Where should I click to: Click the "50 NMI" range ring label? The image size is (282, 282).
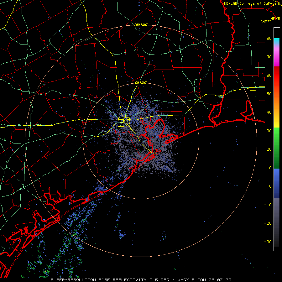click(x=141, y=83)
